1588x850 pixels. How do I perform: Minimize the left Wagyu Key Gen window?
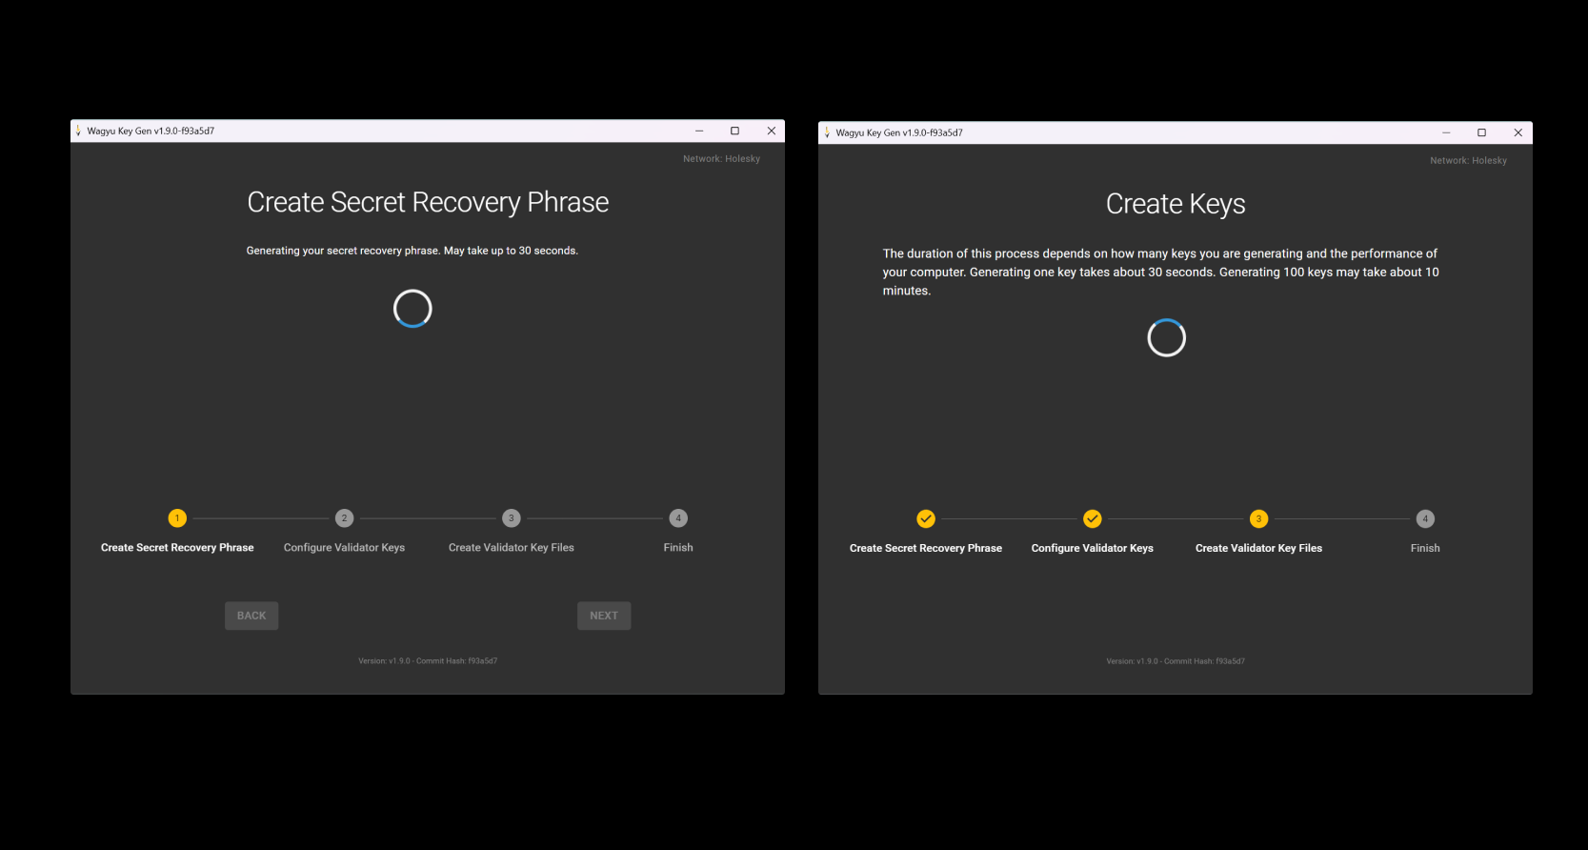click(x=699, y=131)
